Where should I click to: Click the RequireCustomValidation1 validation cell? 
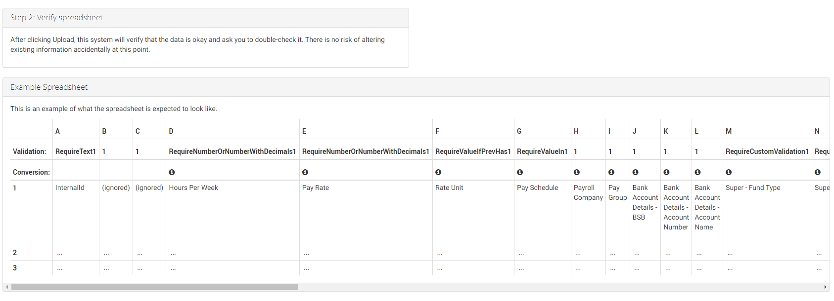[767, 151]
